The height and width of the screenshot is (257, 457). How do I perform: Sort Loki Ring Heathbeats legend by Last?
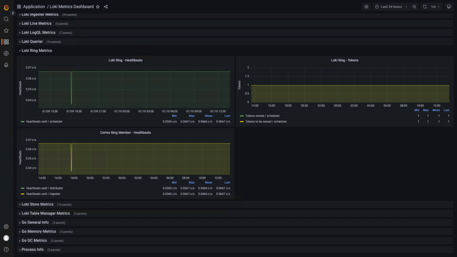(227, 116)
